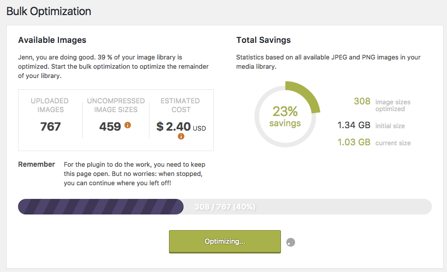Click the Optimizing... button

pyautogui.click(x=225, y=241)
